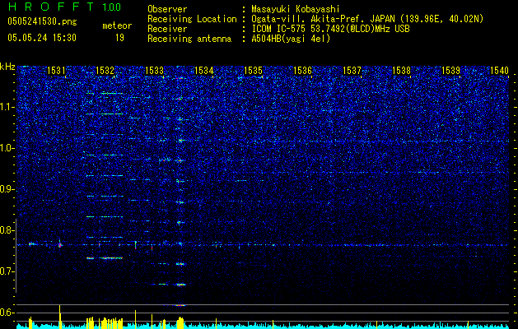Click the 1531 time marker

[56, 70]
